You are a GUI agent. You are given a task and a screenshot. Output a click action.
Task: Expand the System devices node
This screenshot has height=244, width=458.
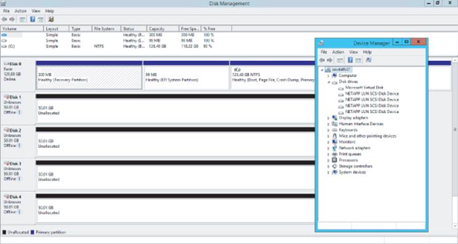(329, 173)
